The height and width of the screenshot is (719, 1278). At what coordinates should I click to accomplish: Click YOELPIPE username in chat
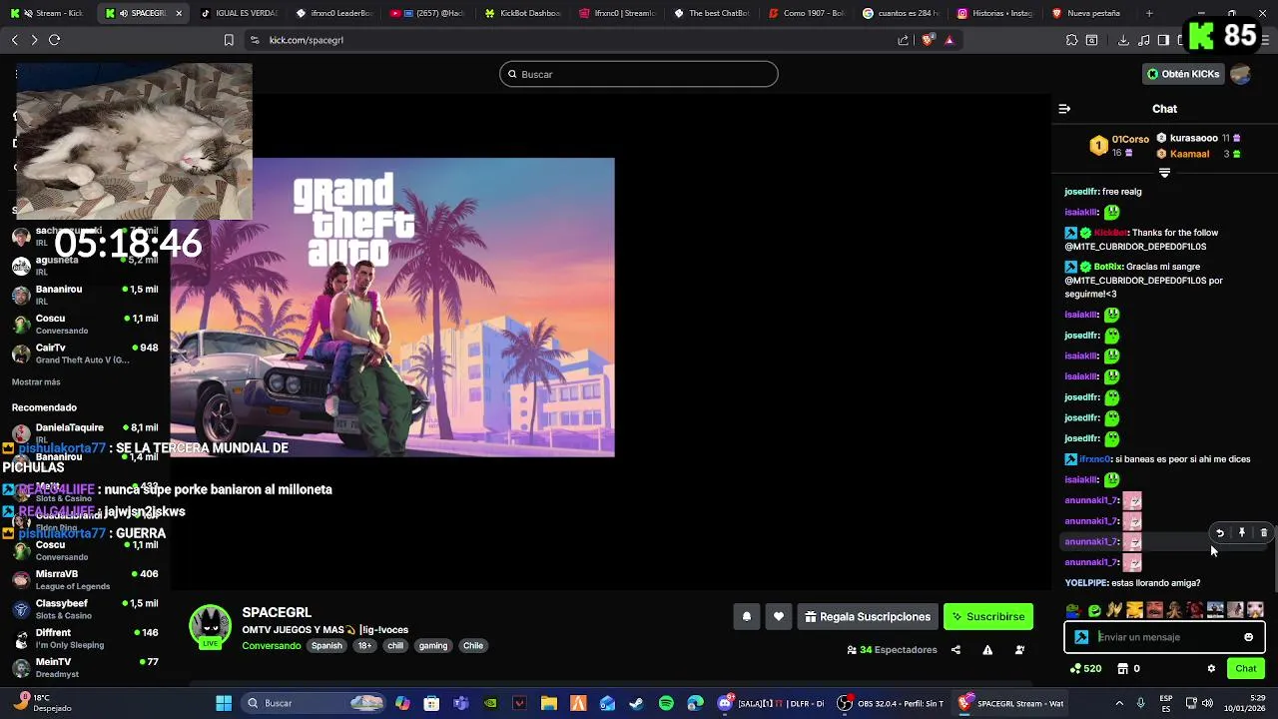[x=1086, y=583]
